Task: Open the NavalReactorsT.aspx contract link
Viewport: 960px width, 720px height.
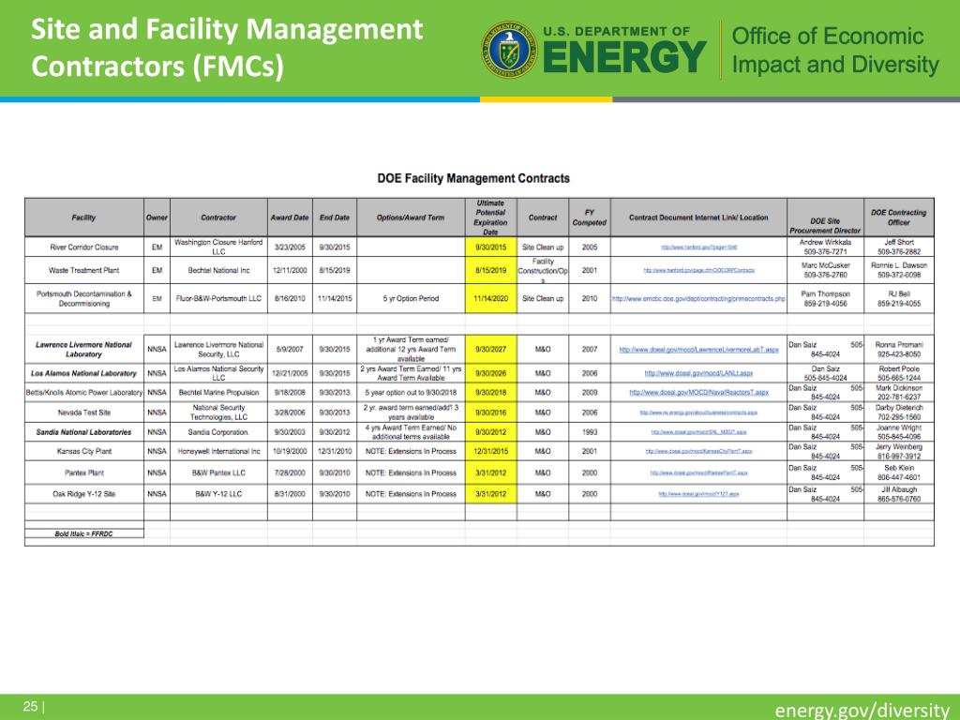Action: click(x=698, y=393)
